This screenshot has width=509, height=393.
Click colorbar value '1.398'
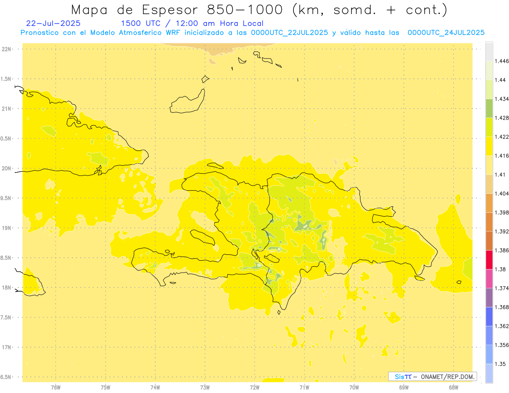(502, 212)
